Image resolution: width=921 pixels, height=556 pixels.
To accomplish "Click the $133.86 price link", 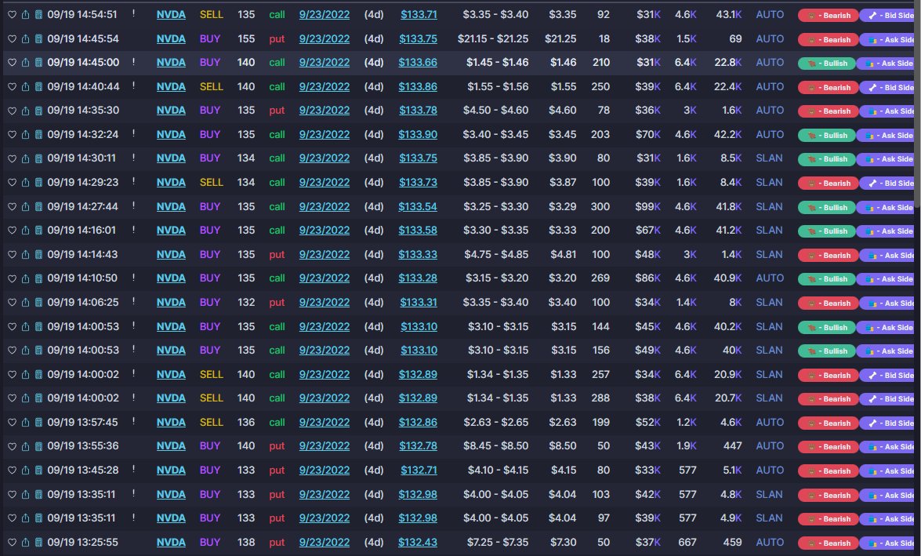I will coord(418,86).
